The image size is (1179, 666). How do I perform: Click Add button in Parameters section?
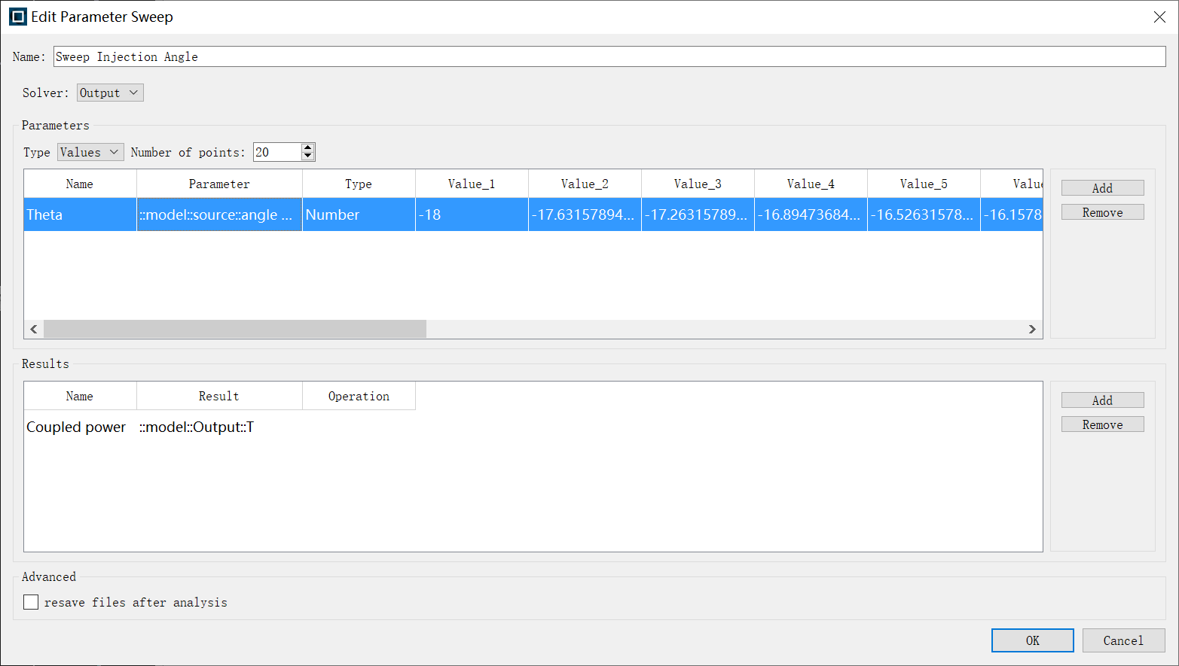pos(1102,188)
